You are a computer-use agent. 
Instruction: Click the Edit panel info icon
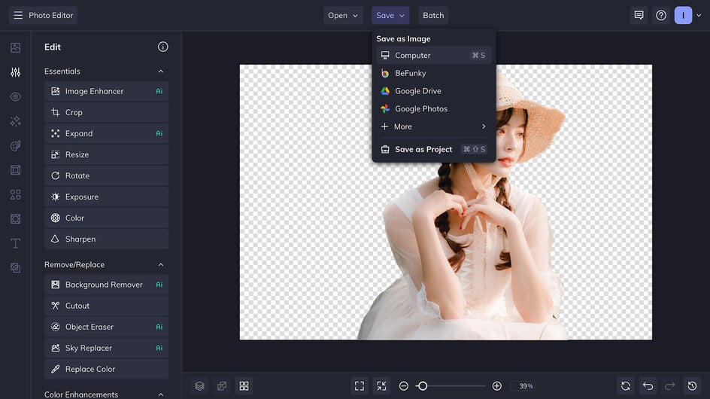click(163, 47)
